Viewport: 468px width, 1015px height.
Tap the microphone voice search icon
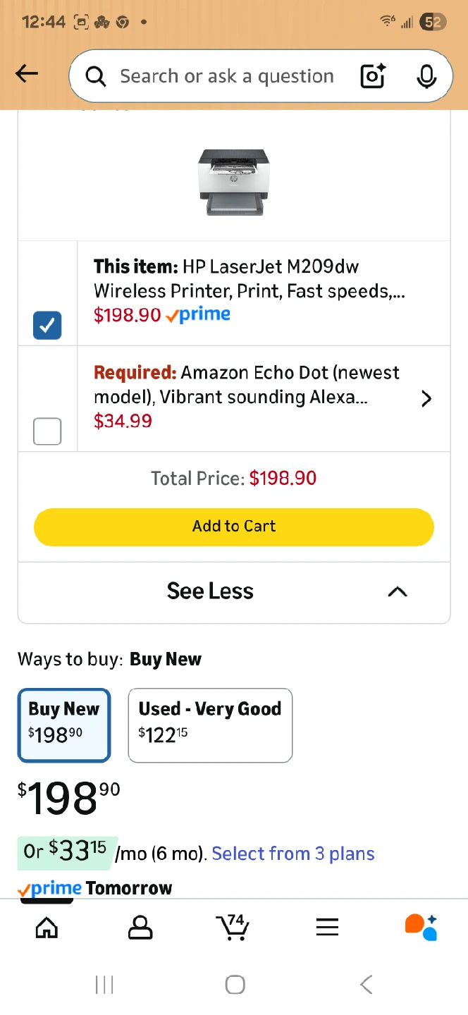pyautogui.click(x=426, y=76)
